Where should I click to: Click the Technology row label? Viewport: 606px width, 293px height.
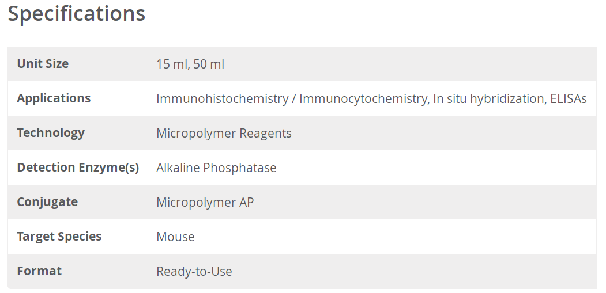51,133
